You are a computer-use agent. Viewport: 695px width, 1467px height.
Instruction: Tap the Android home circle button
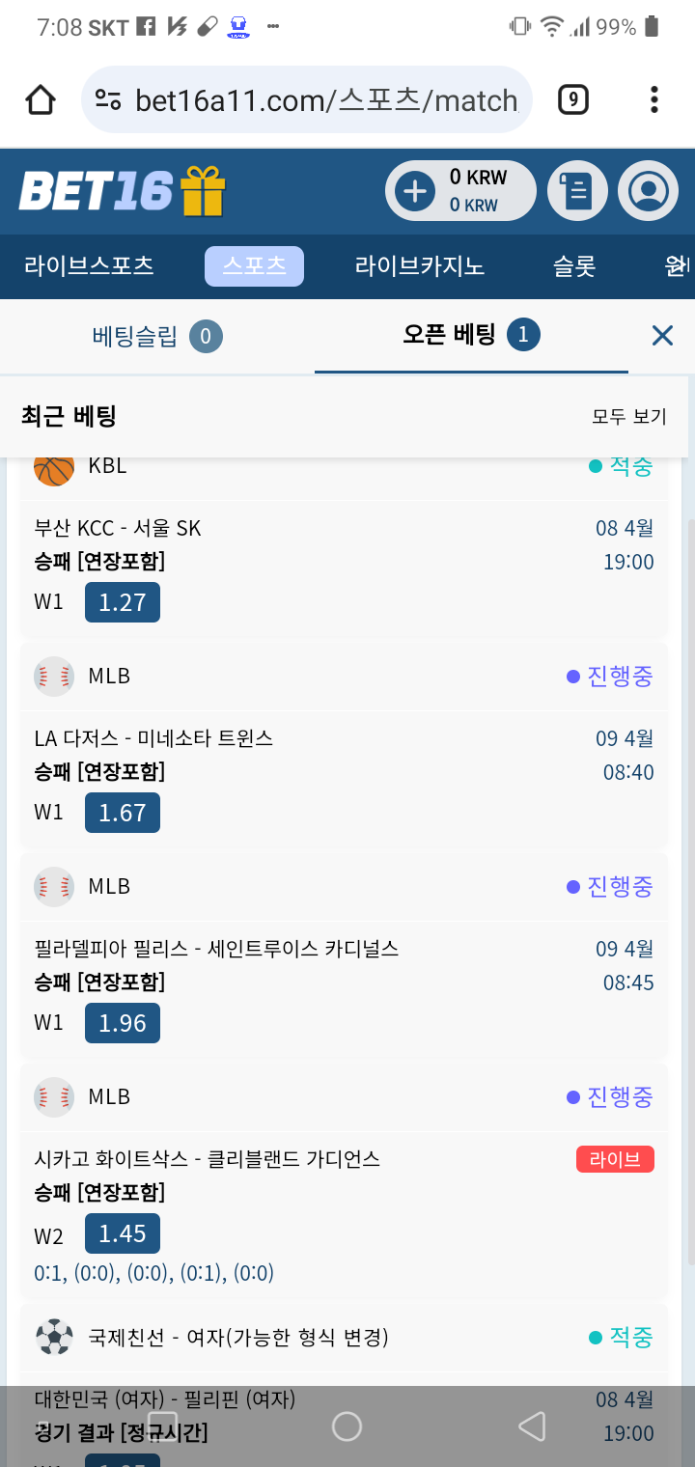pos(347,1426)
